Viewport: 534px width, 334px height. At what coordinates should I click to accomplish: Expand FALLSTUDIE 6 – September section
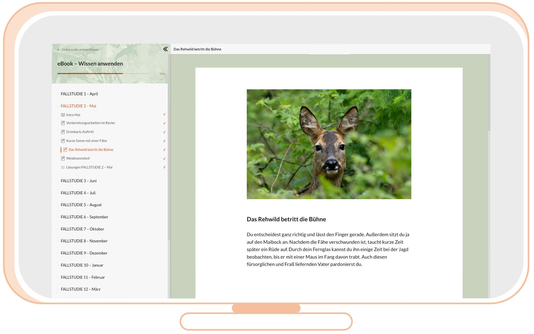pyautogui.click(x=84, y=217)
